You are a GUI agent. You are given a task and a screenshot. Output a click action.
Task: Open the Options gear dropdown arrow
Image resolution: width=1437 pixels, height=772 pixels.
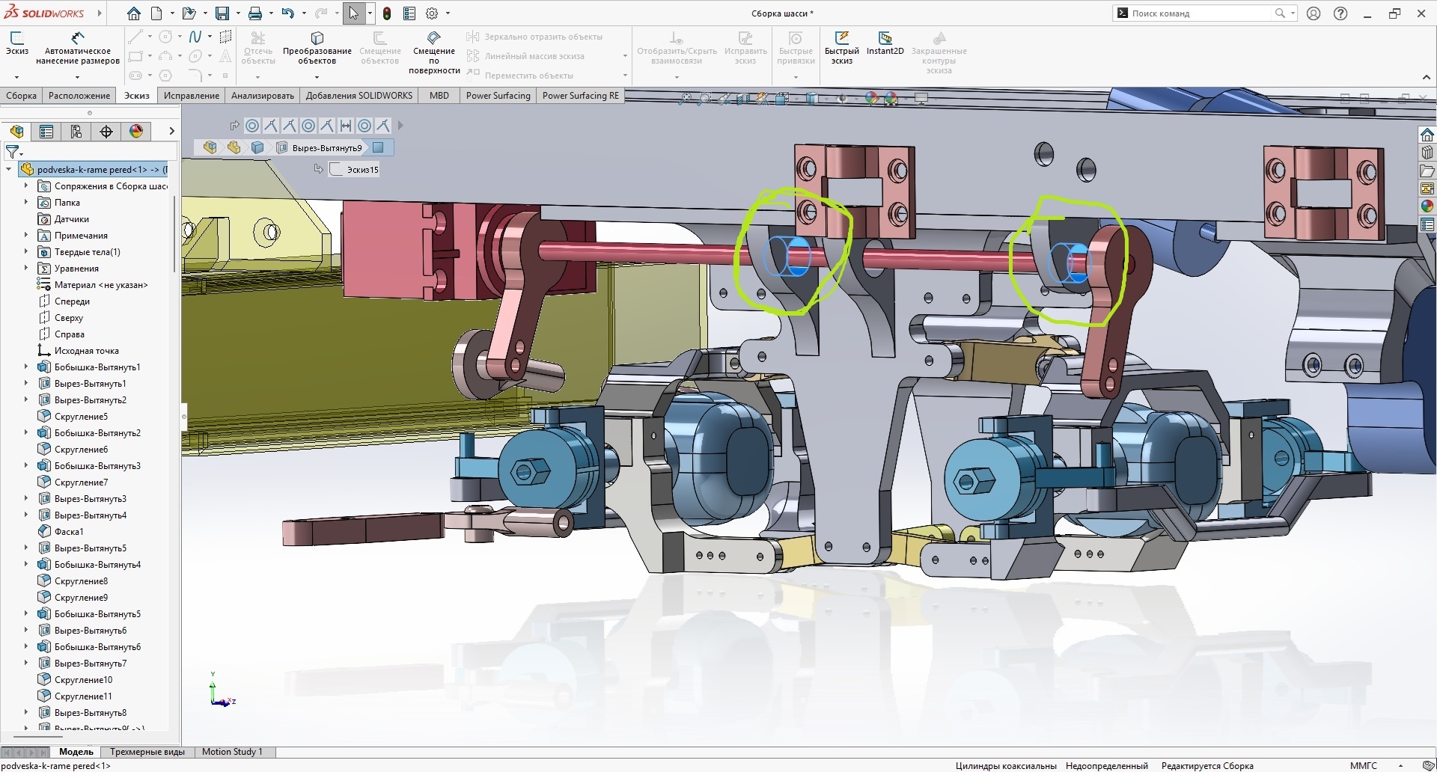[448, 13]
